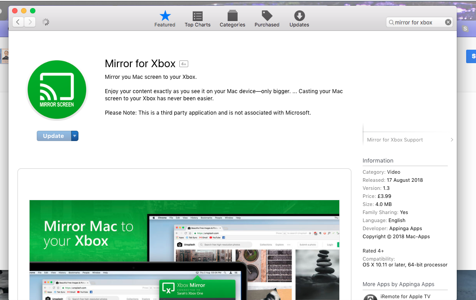
Task: Open the Purchased tag icon
Action: point(267,16)
